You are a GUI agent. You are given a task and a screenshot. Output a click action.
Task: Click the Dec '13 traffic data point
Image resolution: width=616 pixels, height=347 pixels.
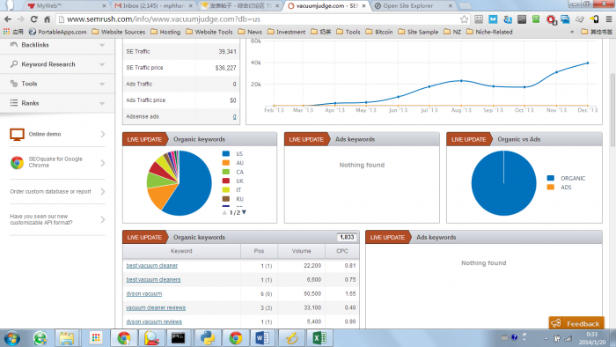(588, 63)
